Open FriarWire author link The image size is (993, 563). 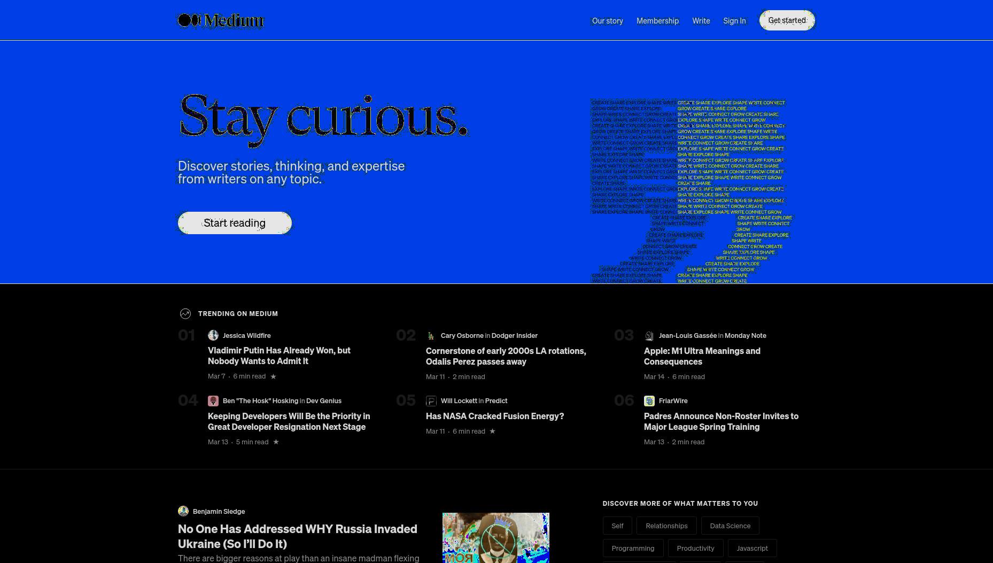pos(673,400)
